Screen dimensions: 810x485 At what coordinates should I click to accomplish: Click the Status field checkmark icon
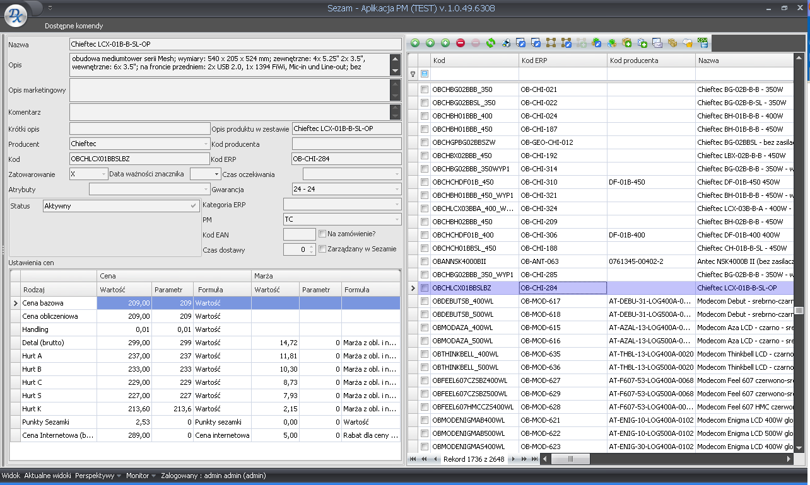coord(194,206)
